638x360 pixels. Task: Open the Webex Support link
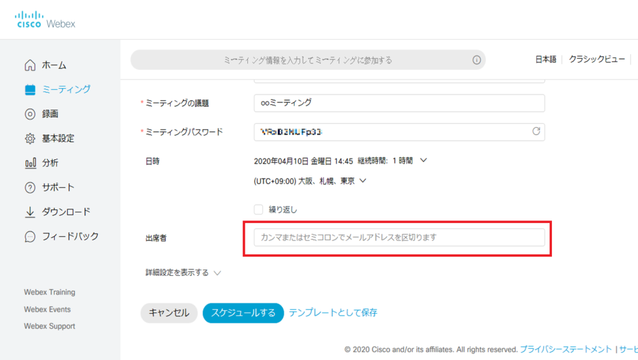point(50,326)
